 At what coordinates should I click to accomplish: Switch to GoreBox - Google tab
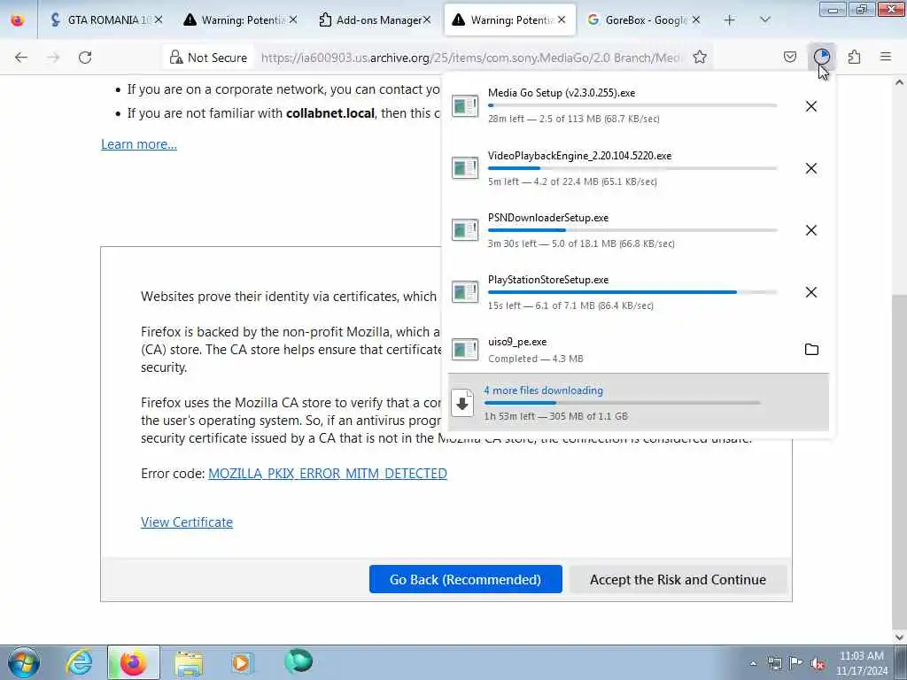pos(645,20)
